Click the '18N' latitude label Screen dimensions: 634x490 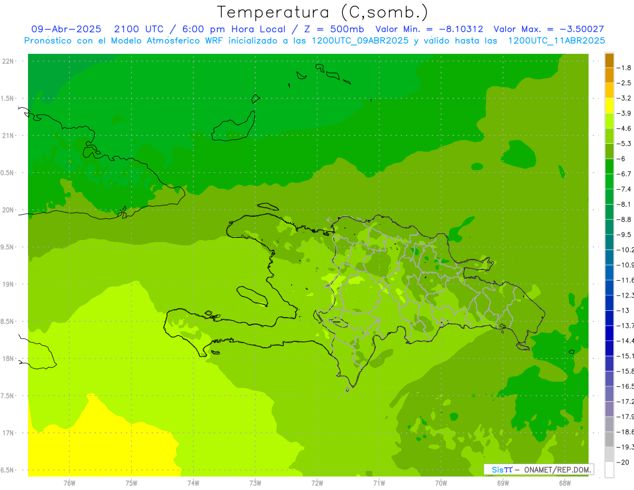[8, 358]
